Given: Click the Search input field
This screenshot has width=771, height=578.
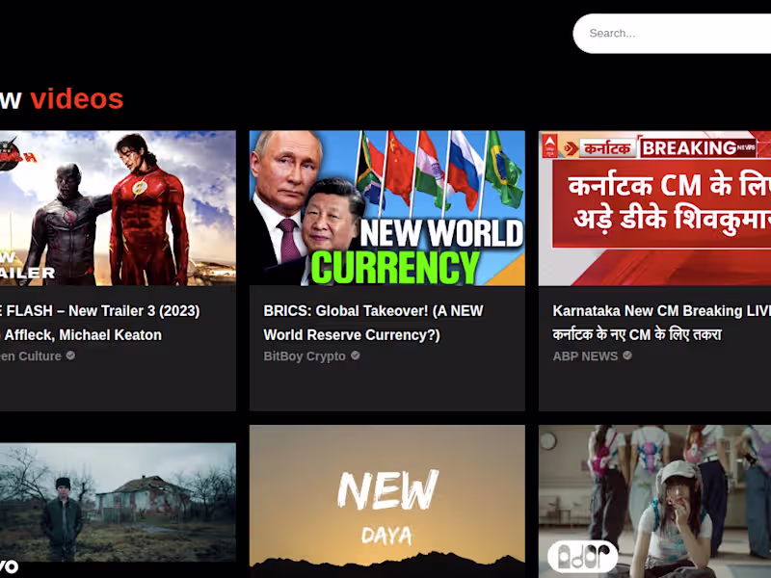Looking at the screenshot, I should click(x=672, y=34).
